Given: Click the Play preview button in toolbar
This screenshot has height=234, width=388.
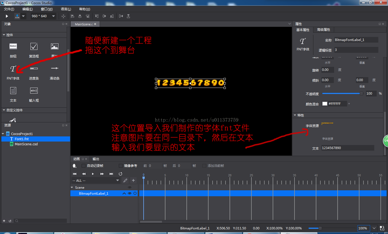Looking at the screenshot, I should point(7,16).
